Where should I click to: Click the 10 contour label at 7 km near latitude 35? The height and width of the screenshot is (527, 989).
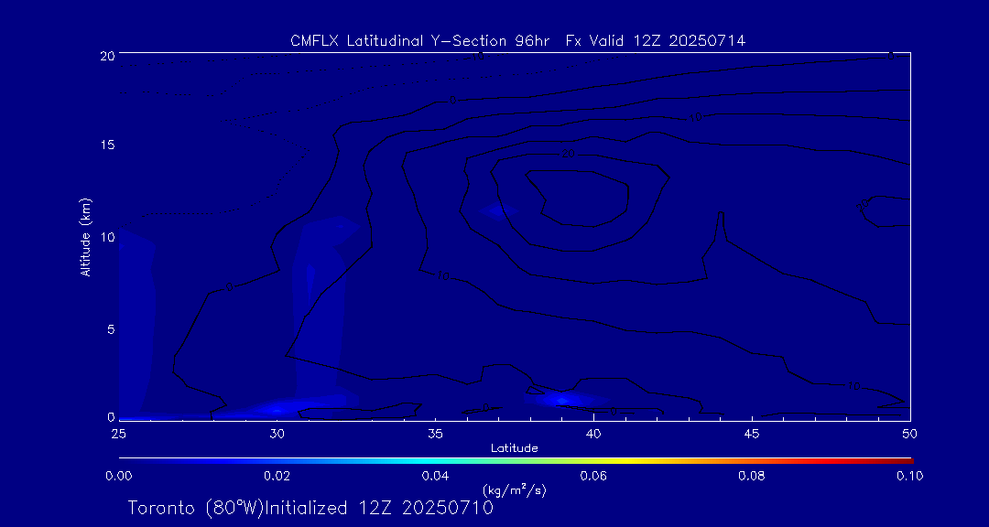[x=443, y=275]
